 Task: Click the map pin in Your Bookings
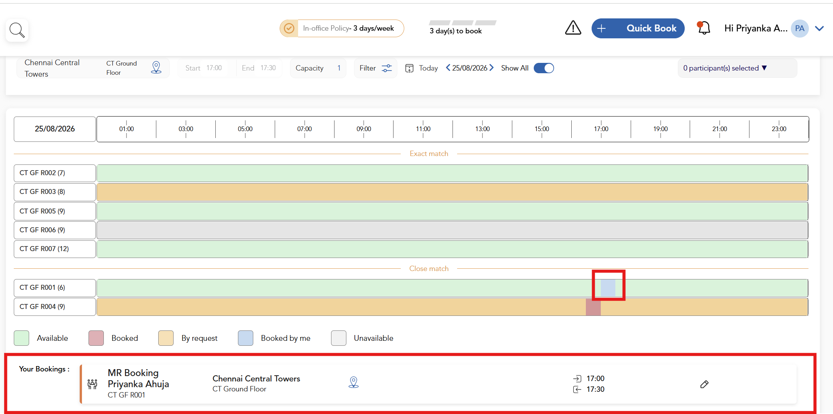353,382
